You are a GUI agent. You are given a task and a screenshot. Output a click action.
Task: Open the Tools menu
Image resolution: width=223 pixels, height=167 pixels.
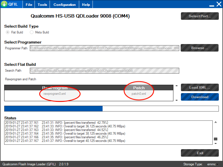click(x=42, y=4)
